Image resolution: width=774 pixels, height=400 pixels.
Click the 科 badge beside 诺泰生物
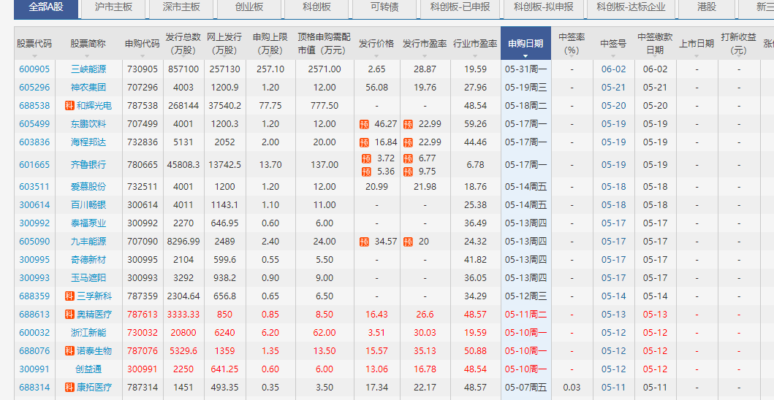(69, 350)
